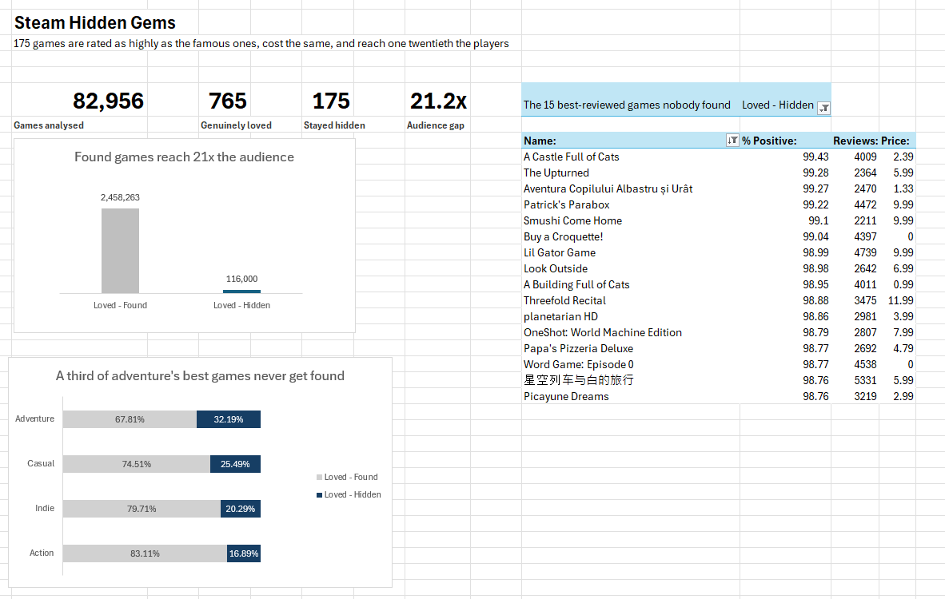
Task: Select the Indie 79.71% found bar segment
Action: coord(142,509)
